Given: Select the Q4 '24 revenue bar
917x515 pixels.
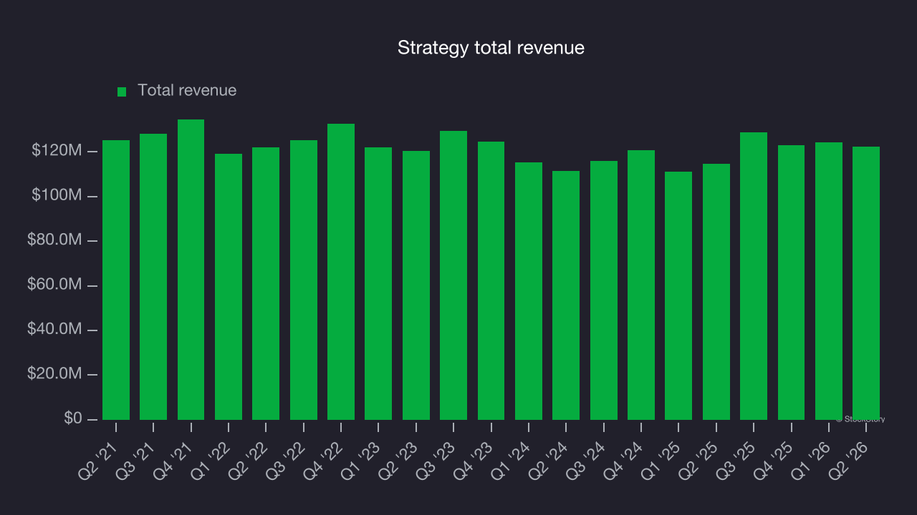Looking at the screenshot, I should coord(641,285).
